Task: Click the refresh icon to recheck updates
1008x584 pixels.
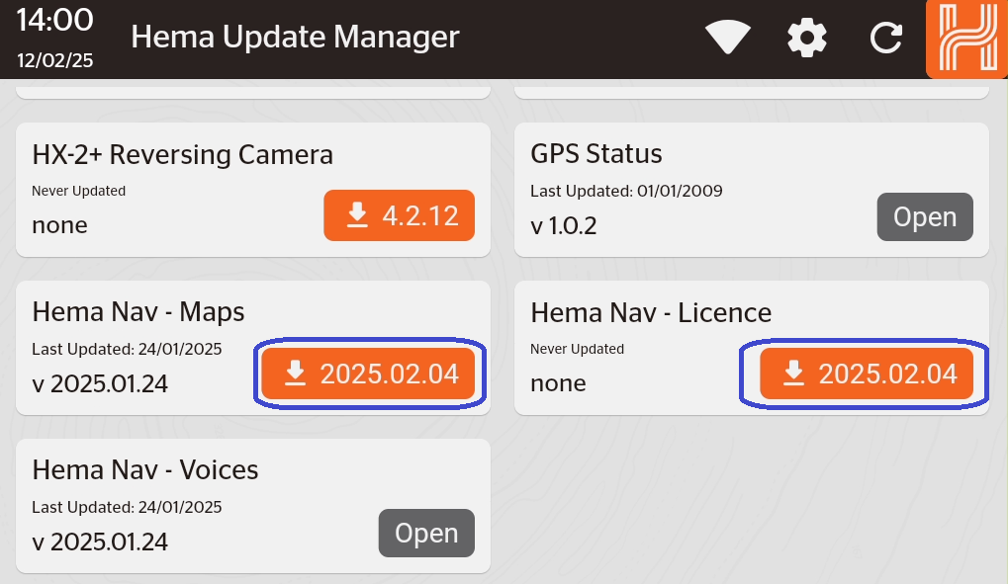Action: click(885, 37)
